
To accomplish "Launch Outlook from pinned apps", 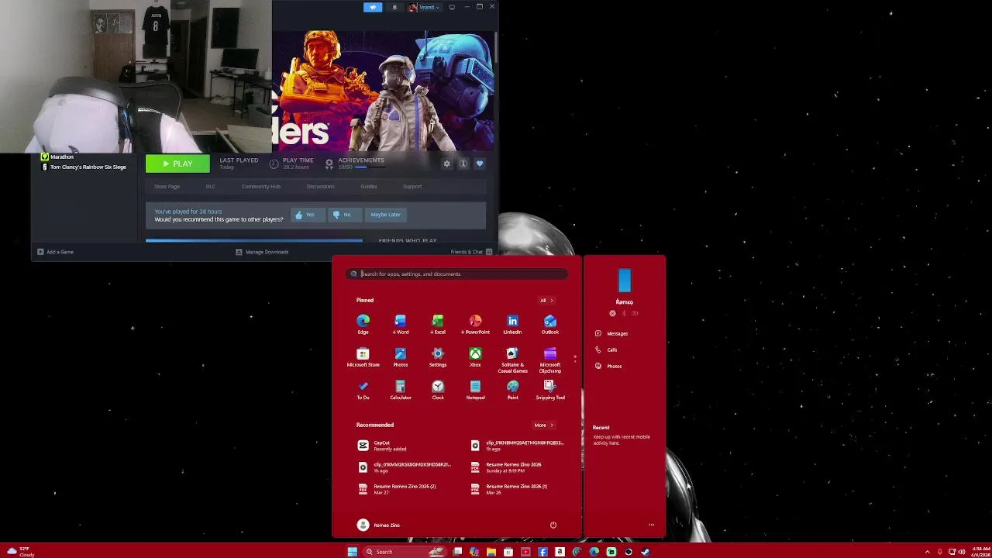I will pos(549,324).
